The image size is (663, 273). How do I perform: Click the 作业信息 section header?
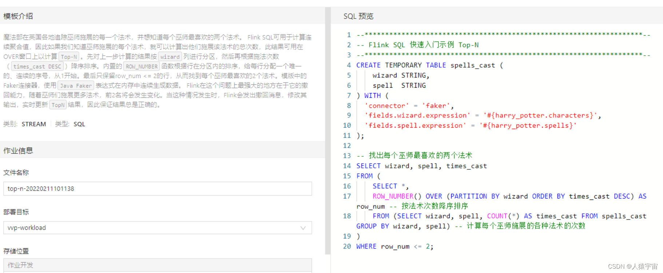coord(18,150)
